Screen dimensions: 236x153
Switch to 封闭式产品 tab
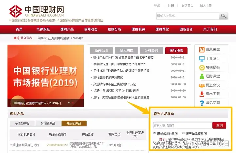48,123
